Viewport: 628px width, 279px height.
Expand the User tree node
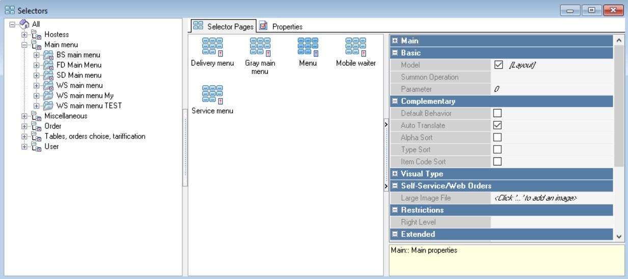coord(24,147)
